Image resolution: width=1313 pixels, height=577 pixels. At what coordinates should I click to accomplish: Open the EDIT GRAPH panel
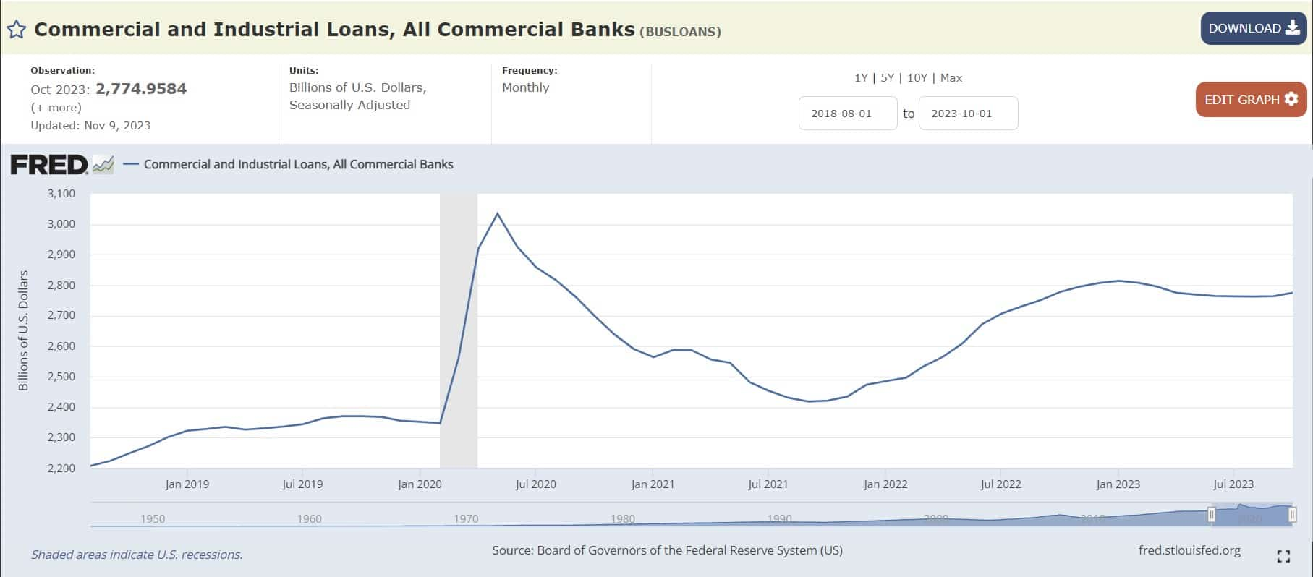(1251, 100)
